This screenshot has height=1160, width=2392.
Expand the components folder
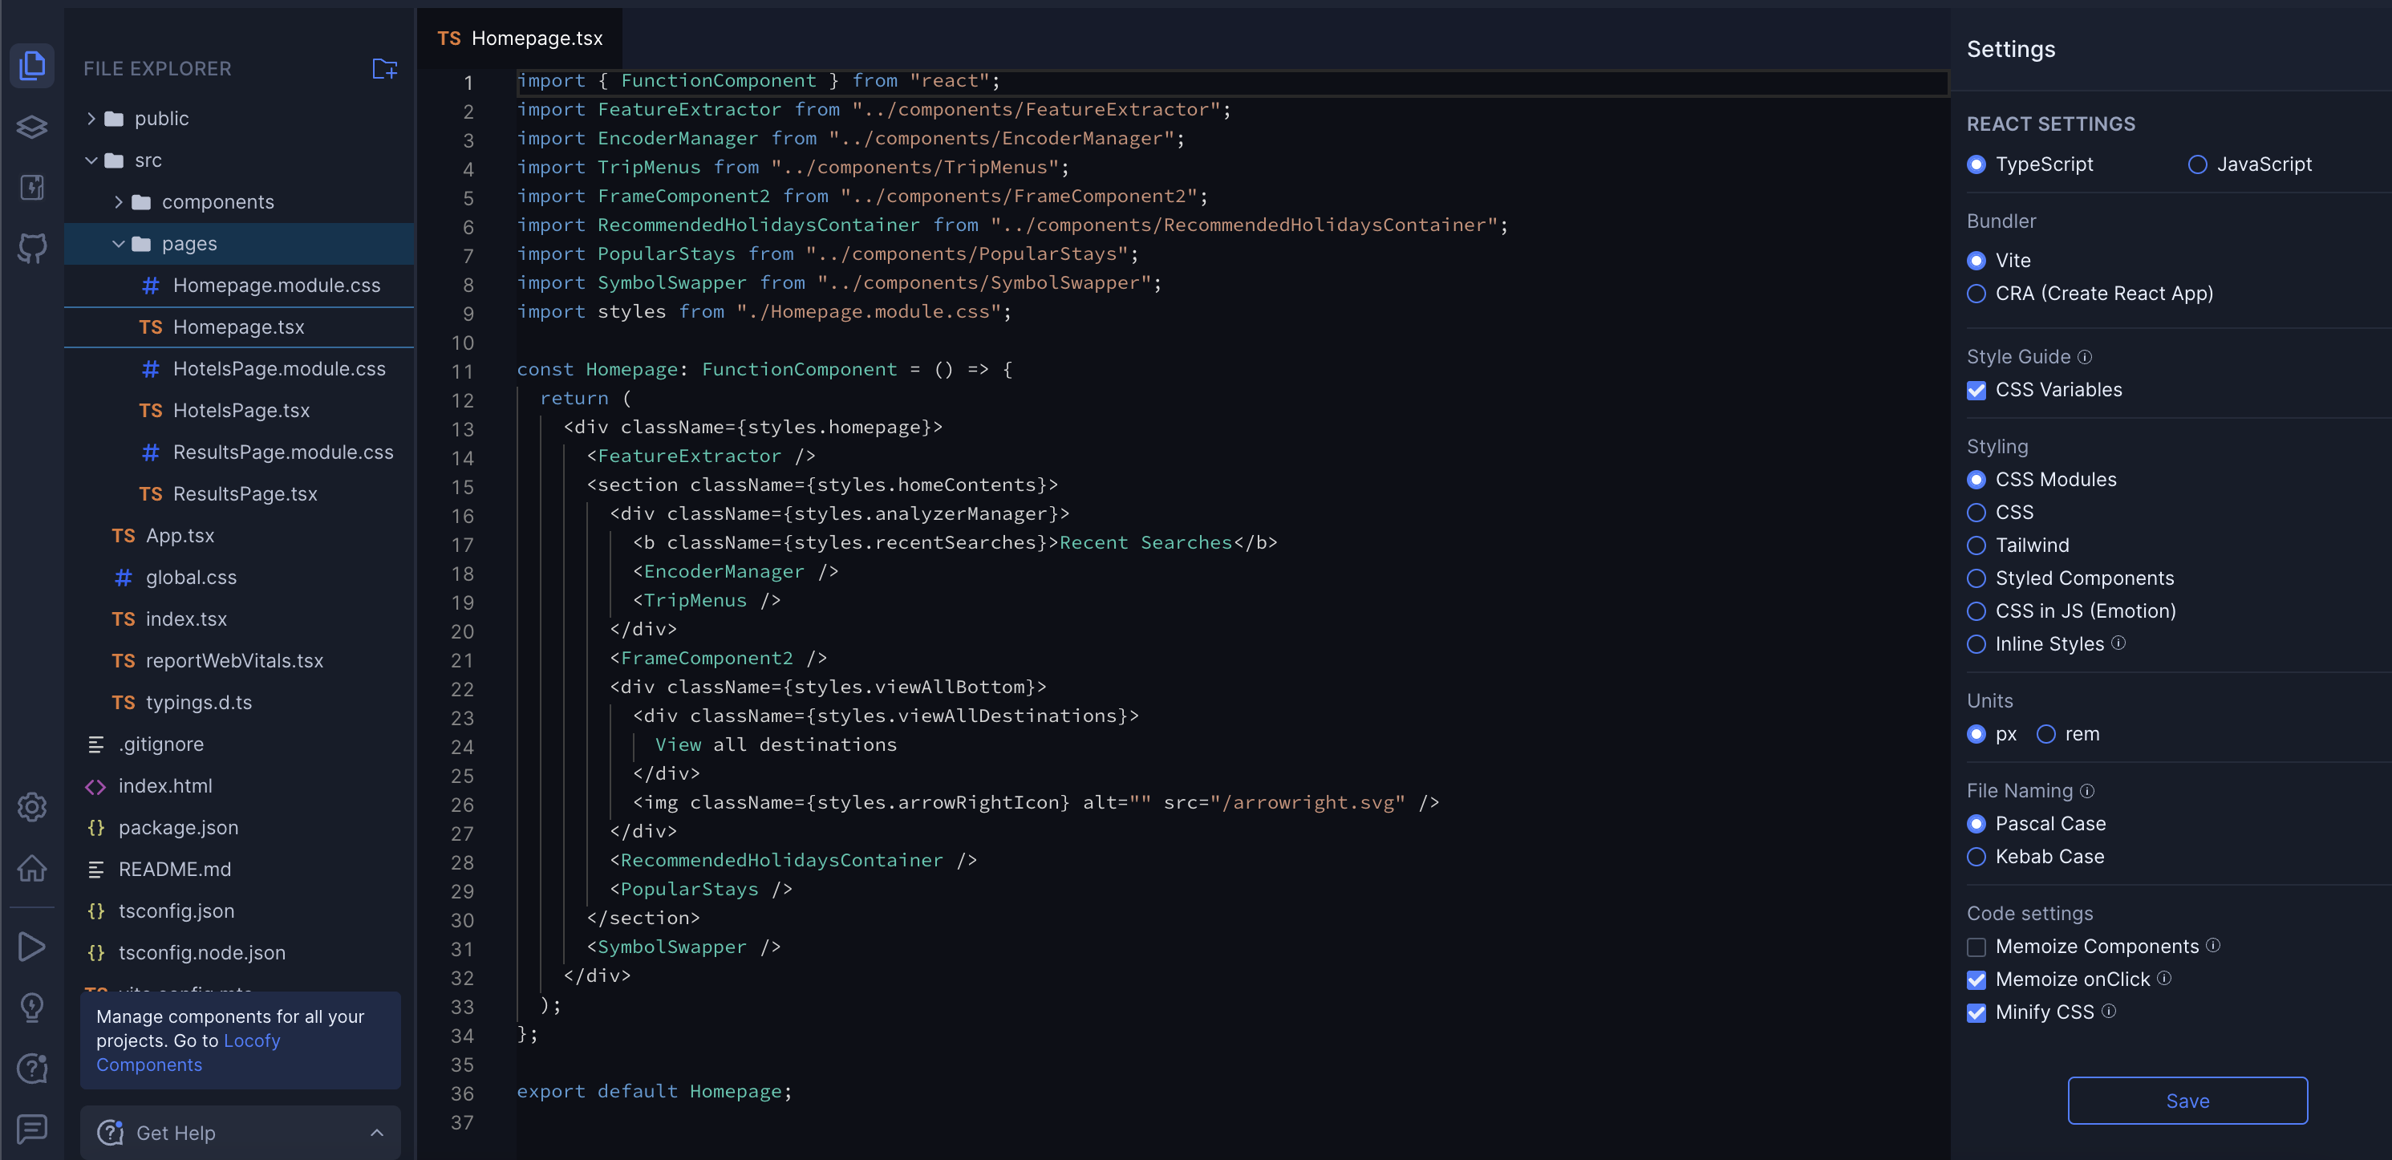point(120,201)
